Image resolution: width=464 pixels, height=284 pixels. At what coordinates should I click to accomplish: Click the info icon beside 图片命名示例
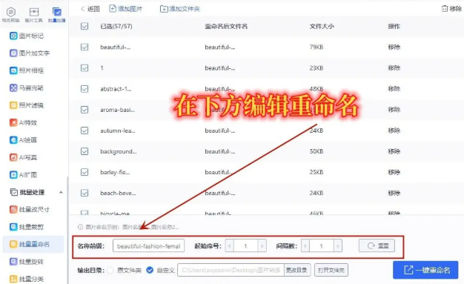point(80,227)
